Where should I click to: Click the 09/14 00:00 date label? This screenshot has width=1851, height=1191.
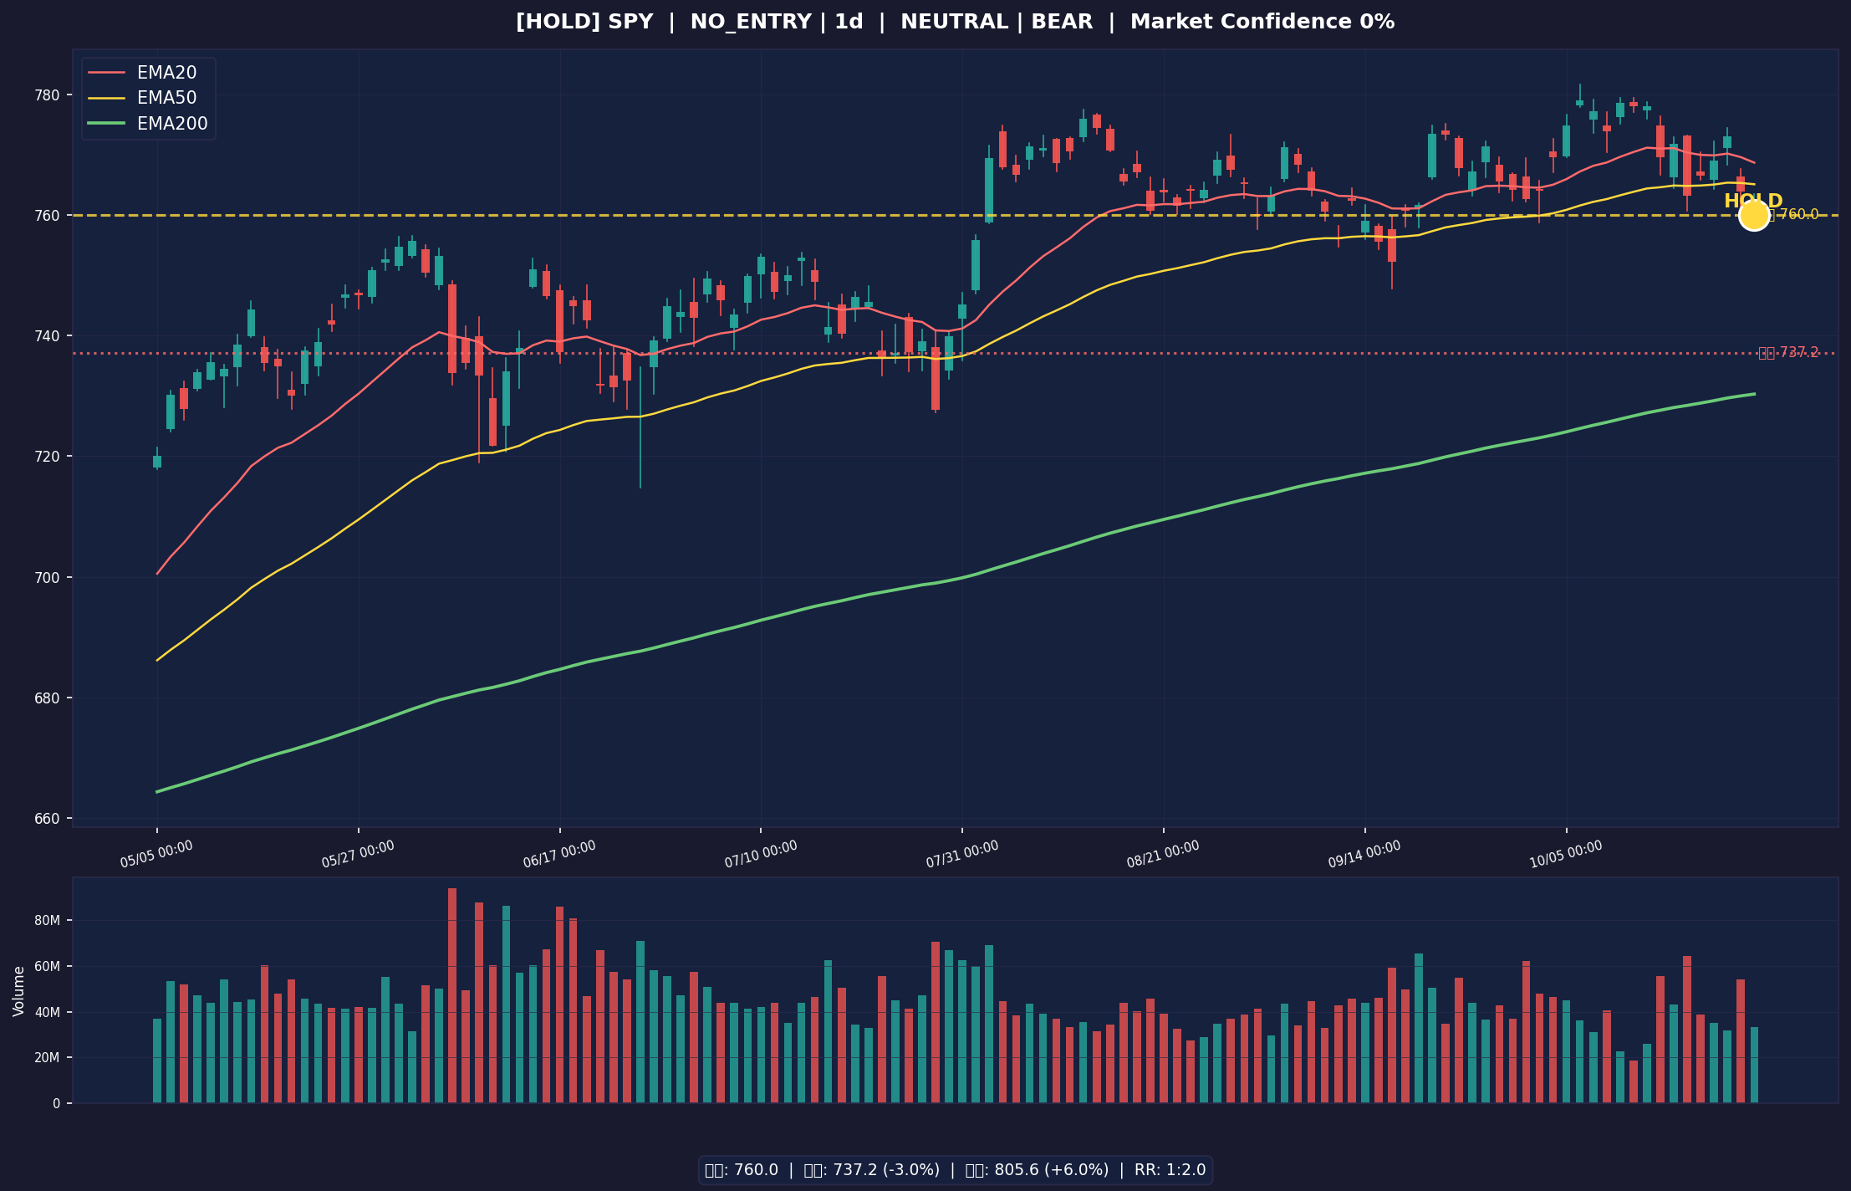click(1364, 855)
